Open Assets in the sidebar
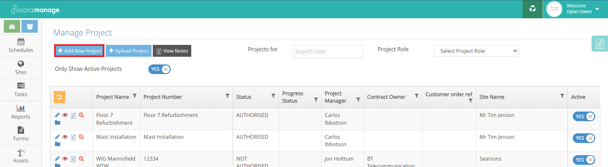608x167 pixels. [x=21, y=156]
